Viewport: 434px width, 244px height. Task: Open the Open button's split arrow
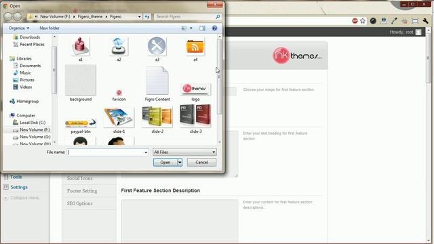click(180, 163)
